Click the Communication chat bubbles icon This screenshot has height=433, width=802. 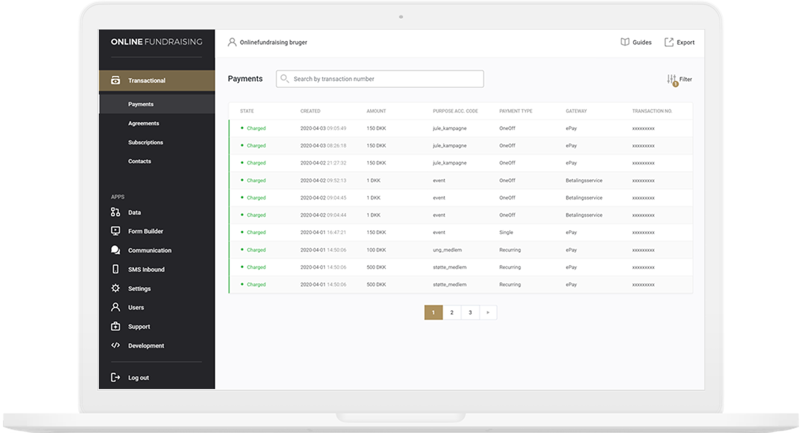click(116, 251)
